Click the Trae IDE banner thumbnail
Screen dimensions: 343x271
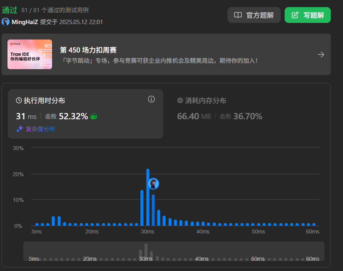pos(30,55)
